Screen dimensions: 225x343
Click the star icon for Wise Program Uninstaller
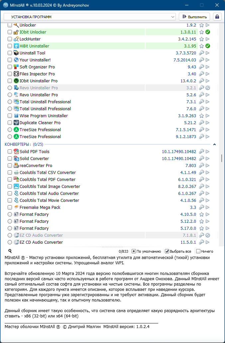point(201,116)
